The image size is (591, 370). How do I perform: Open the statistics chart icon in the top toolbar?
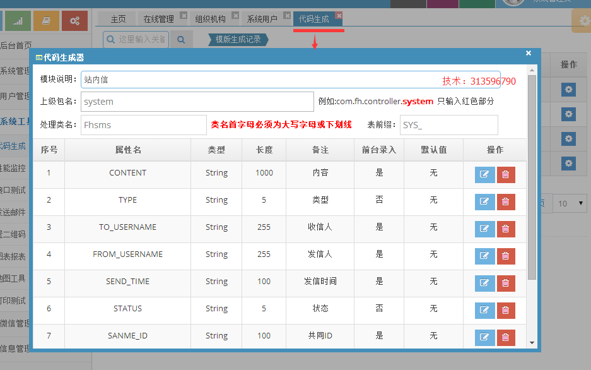tap(17, 21)
